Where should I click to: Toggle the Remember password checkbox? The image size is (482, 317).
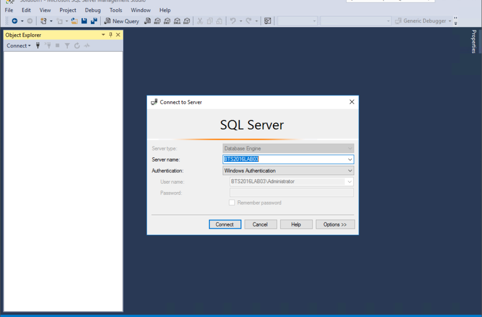pyautogui.click(x=232, y=203)
